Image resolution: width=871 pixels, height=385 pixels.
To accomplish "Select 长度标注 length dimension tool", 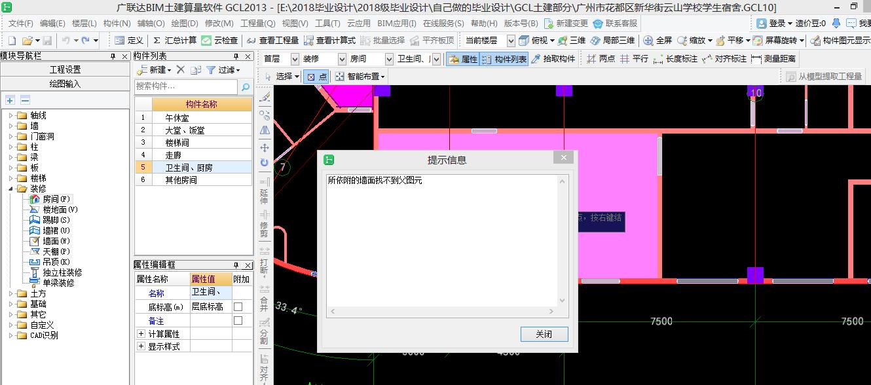I will (x=675, y=59).
